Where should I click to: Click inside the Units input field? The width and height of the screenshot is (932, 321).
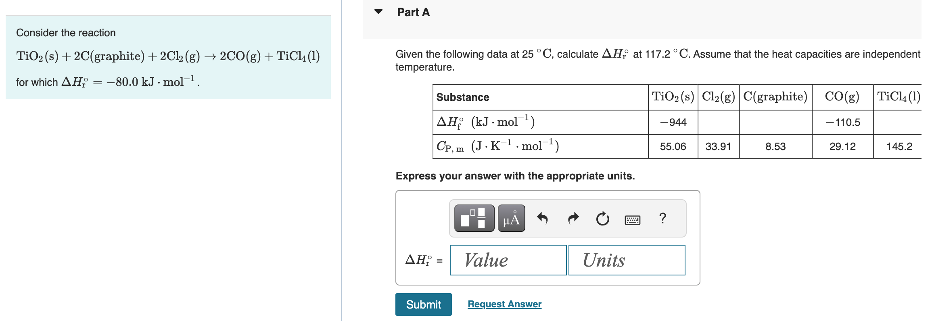pyautogui.click(x=626, y=260)
